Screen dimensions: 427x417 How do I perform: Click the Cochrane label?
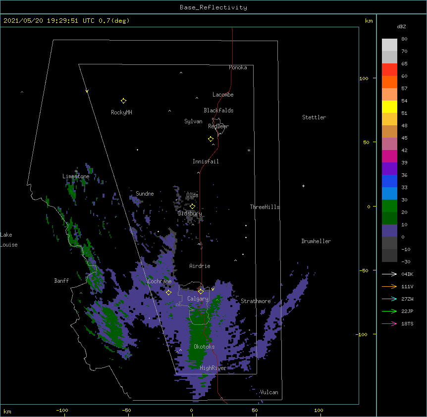tap(160, 281)
